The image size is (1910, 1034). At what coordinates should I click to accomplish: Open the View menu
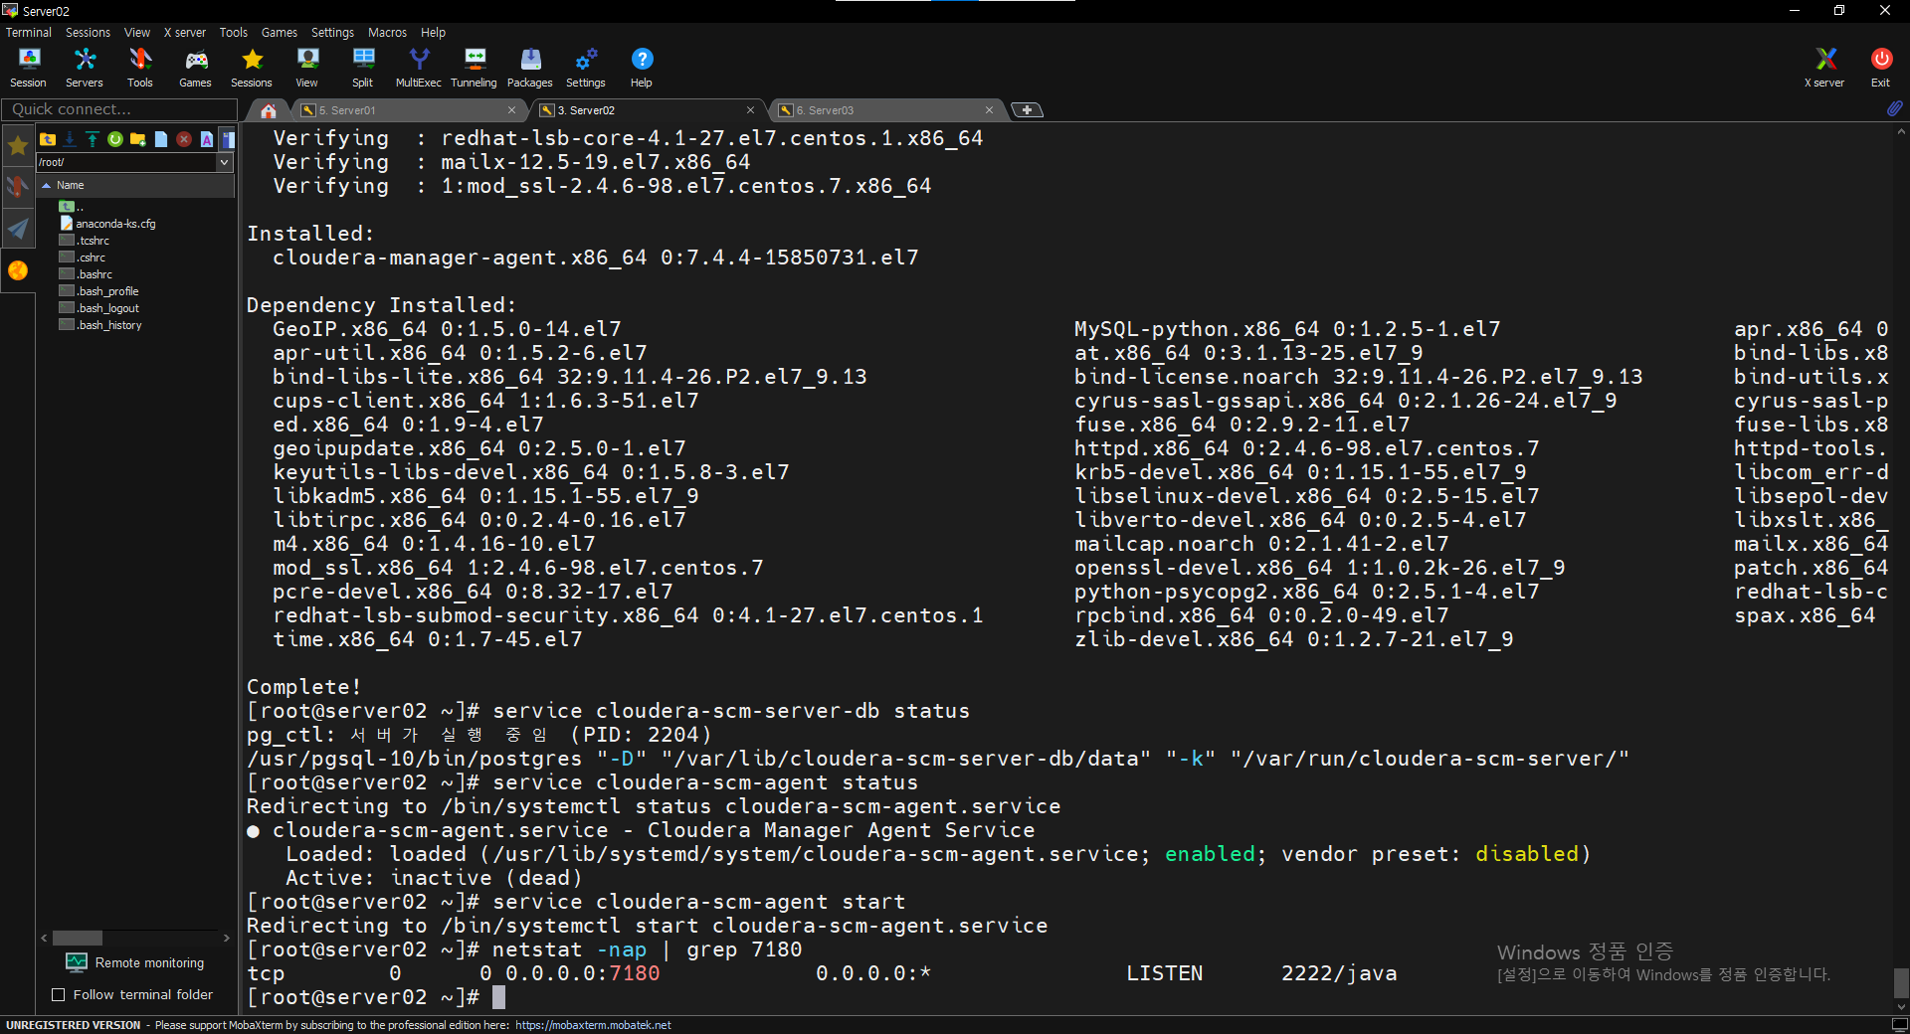point(137,32)
